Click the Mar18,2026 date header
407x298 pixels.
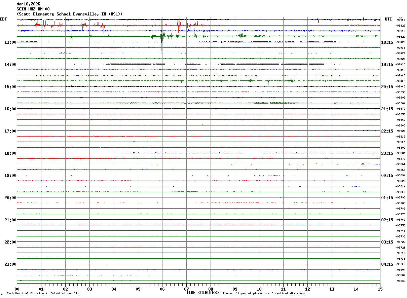28,4
